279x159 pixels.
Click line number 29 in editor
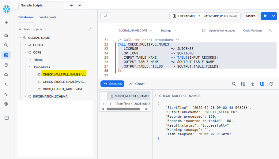coord(106,75)
